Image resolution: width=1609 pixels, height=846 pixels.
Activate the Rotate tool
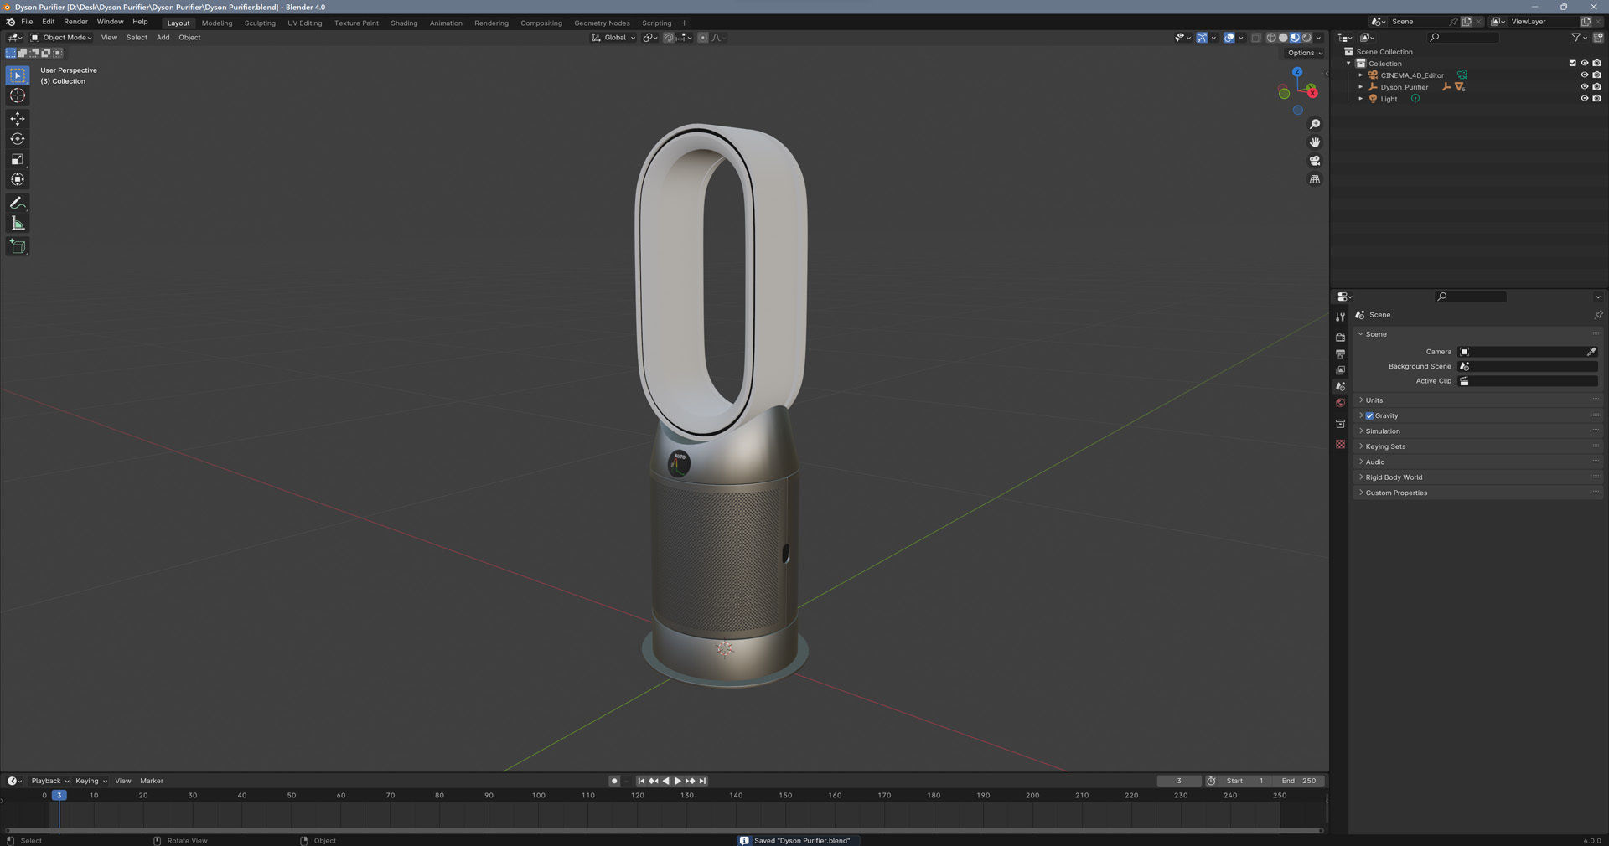18,139
